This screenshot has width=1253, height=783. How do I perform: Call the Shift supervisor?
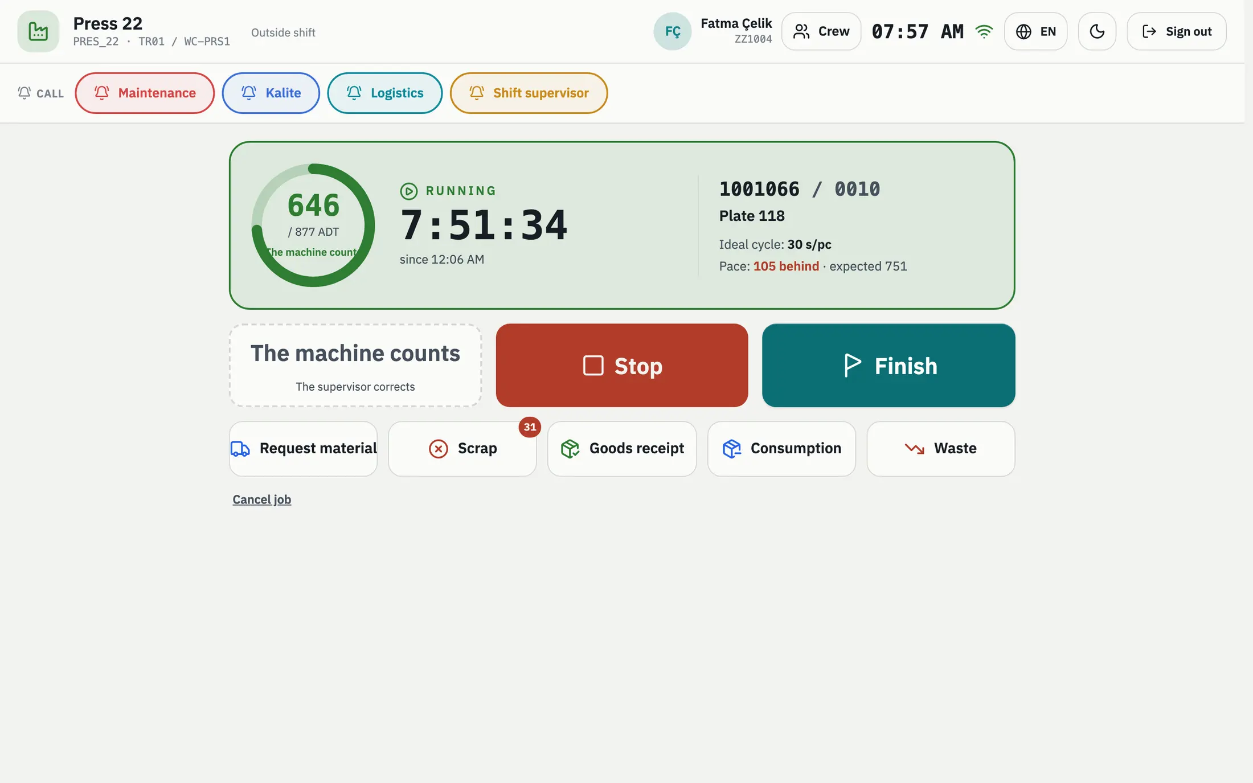pyautogui.click(x=529, y=93)
